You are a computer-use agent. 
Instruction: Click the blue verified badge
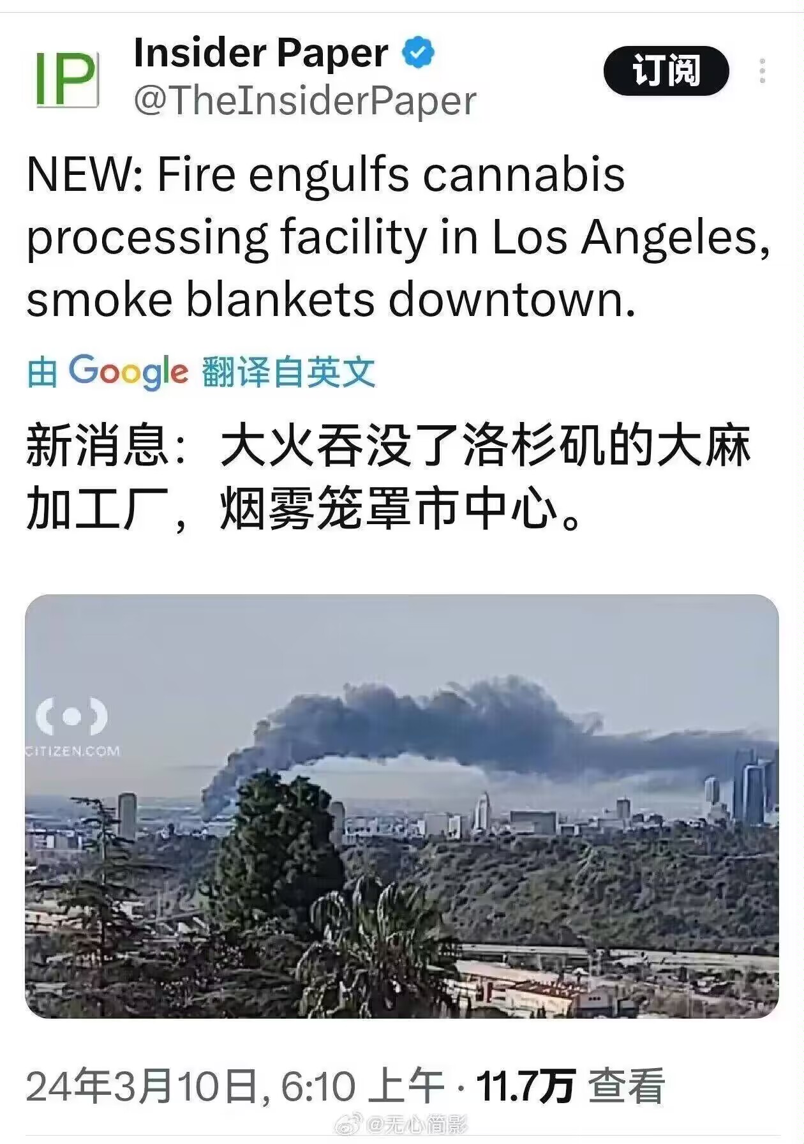(x=418, y=52)
